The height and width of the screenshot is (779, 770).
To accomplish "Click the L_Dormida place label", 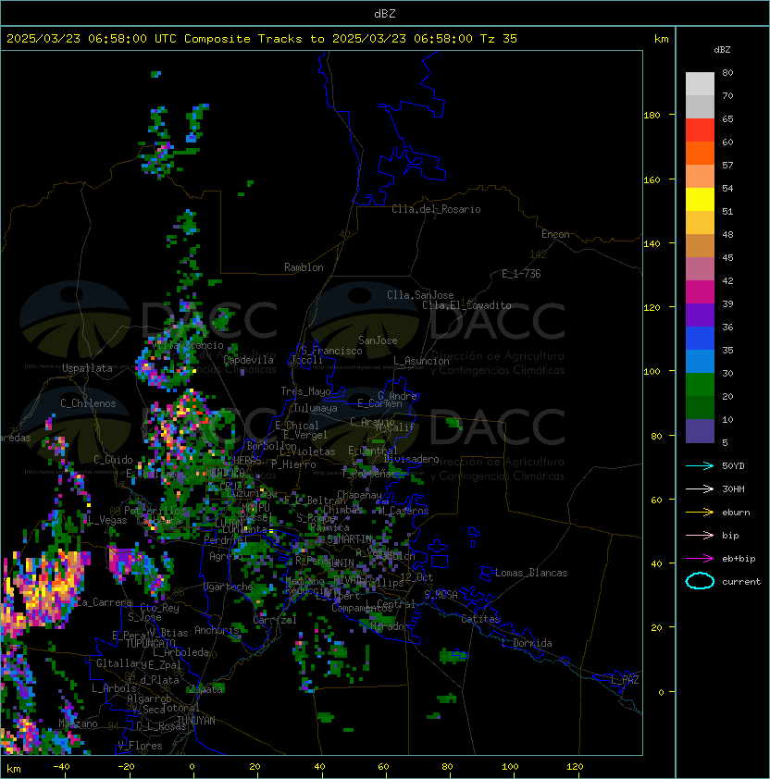I will pos(527,643).
